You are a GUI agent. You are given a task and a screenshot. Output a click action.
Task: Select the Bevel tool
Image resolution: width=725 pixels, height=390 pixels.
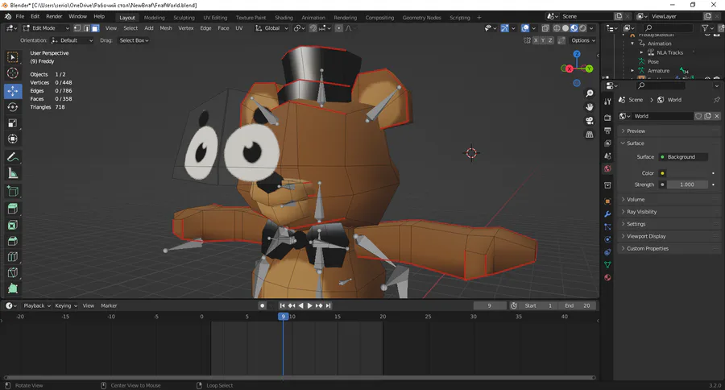click(x=13, y=241)
